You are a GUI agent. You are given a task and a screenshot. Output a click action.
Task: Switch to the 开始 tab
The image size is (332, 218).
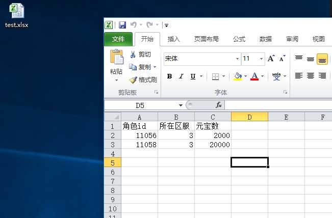(147, 39)
